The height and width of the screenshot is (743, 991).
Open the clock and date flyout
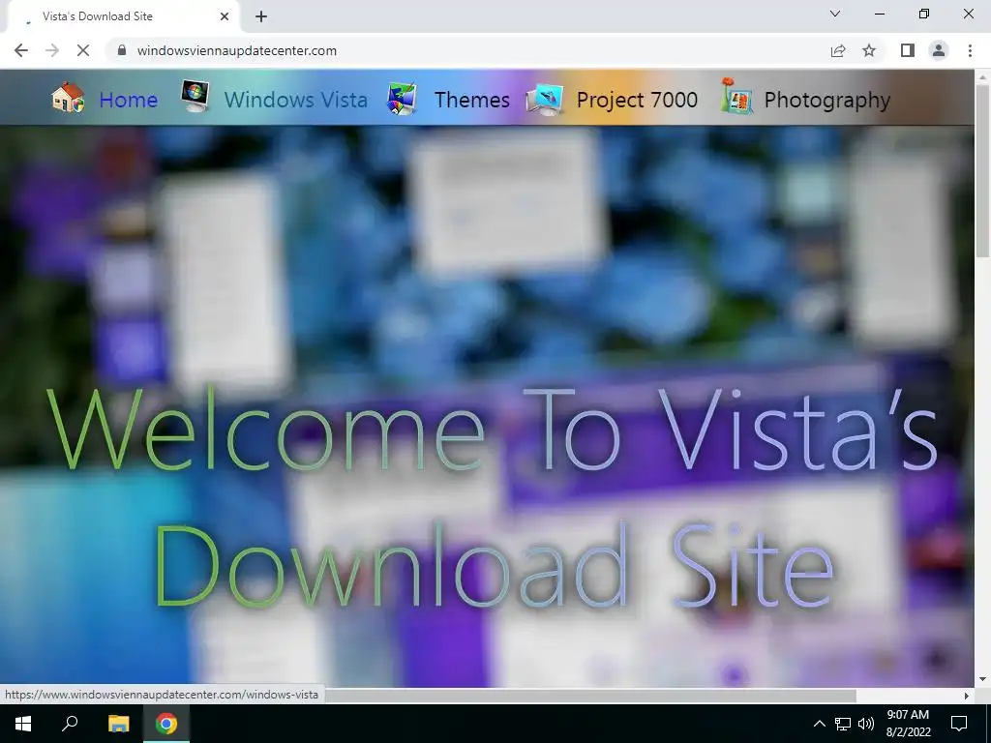(x=908, y=724)
